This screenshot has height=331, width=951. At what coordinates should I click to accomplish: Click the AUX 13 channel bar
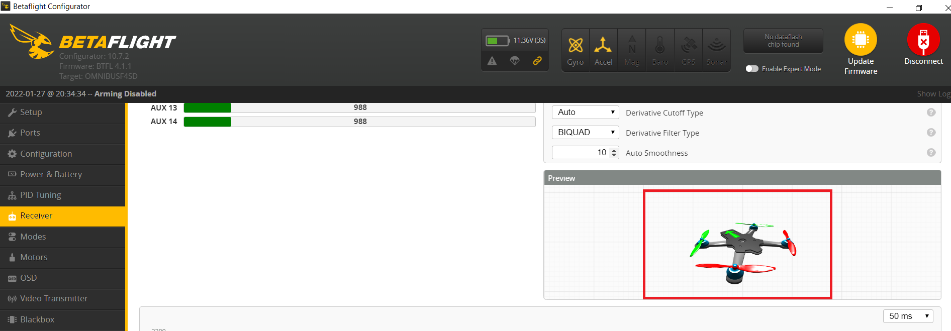(359, 107)
